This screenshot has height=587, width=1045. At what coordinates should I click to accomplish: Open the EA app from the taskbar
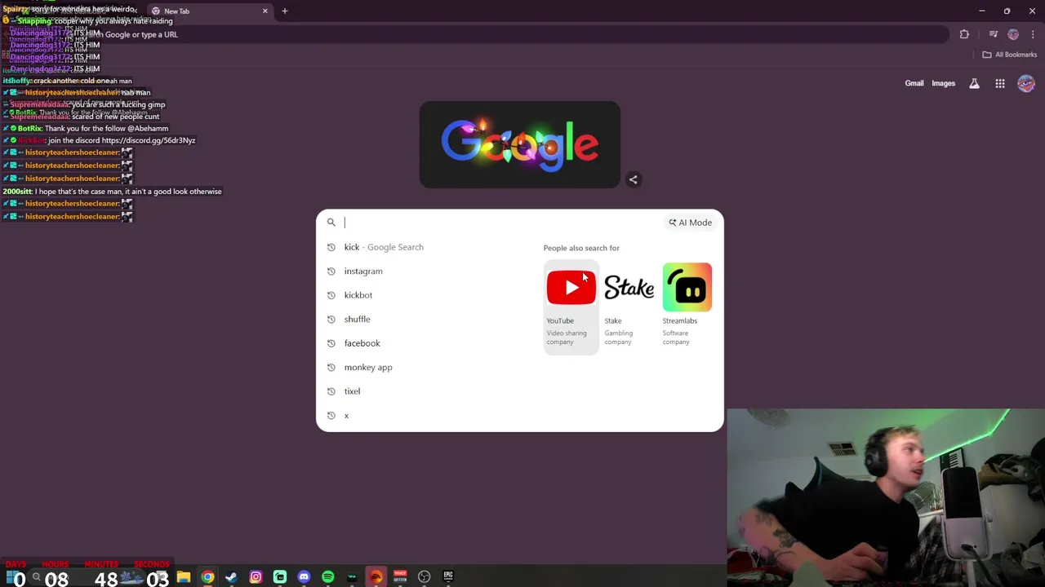click(376, 577)
